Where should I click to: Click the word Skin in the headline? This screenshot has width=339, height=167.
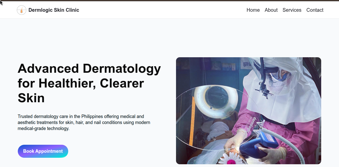click(31, 98)
